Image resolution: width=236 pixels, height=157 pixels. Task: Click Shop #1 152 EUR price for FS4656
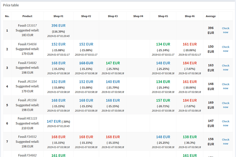tap(58, 44)
